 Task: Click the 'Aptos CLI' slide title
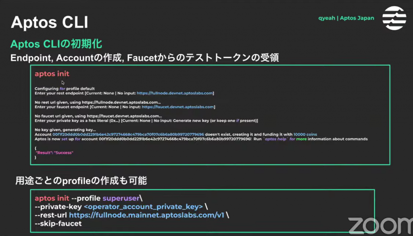point(49,22)
